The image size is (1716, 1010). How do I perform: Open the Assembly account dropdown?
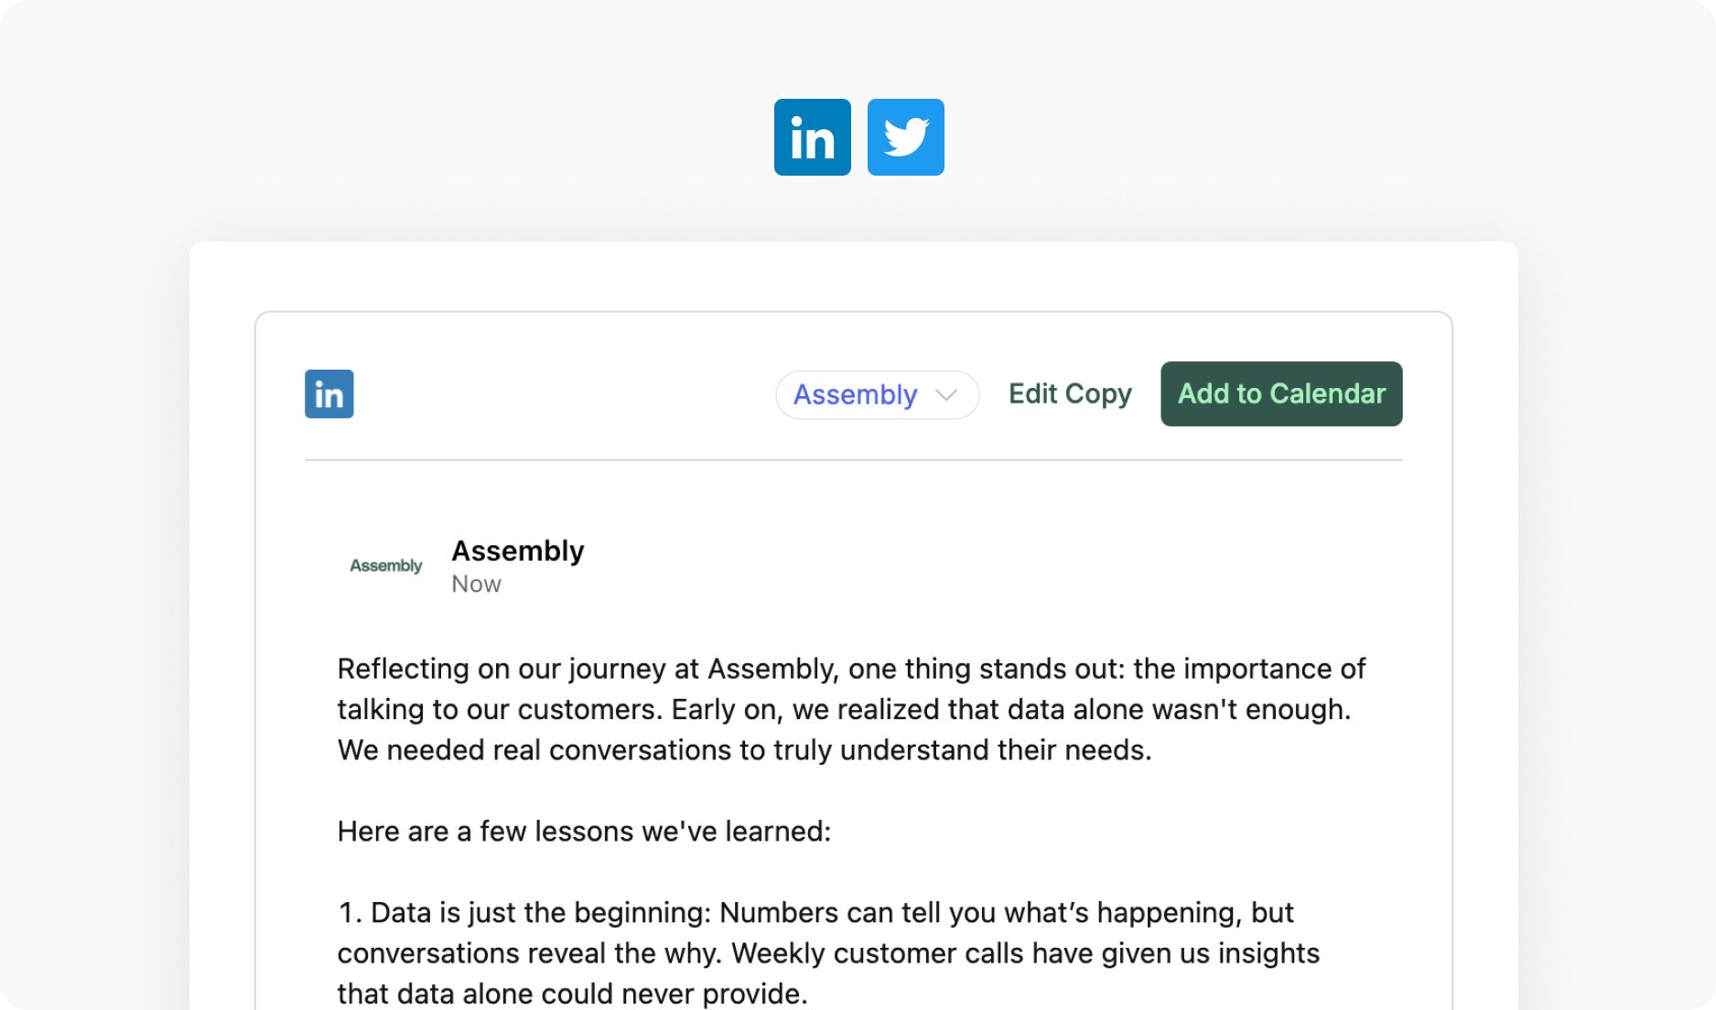pos(877,394)
